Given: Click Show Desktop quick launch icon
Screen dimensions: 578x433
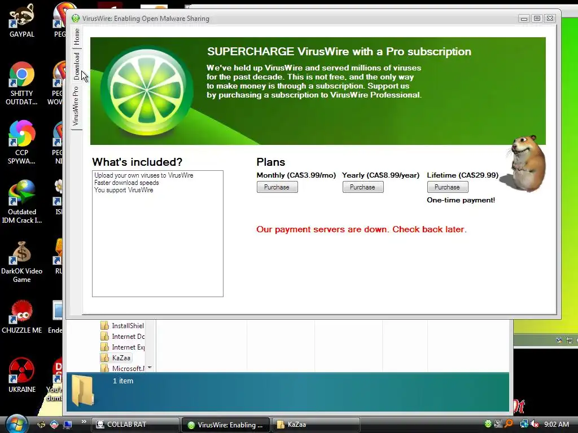Looking at the screenshot, I should (68, 424).
